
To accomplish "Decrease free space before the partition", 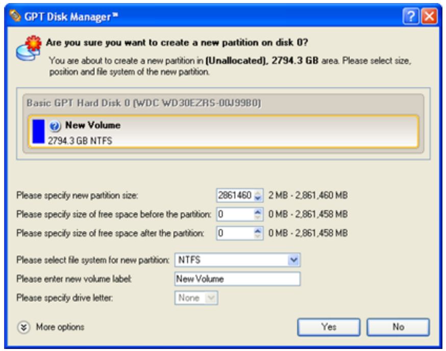I will 258,217.
